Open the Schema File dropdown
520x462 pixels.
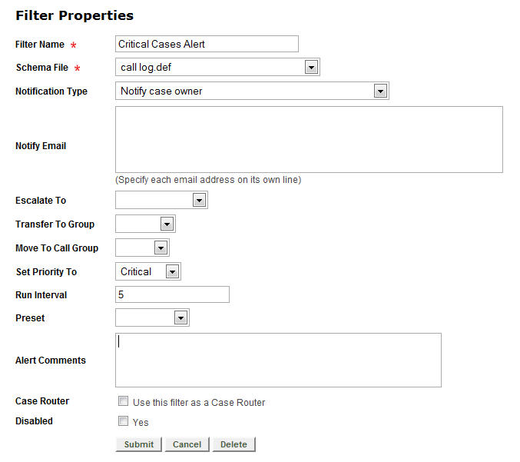[x=311, y=68]
